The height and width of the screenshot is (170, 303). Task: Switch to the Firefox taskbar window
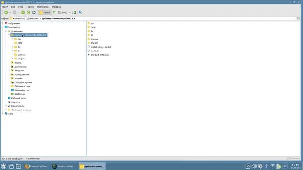pos(37,166)
